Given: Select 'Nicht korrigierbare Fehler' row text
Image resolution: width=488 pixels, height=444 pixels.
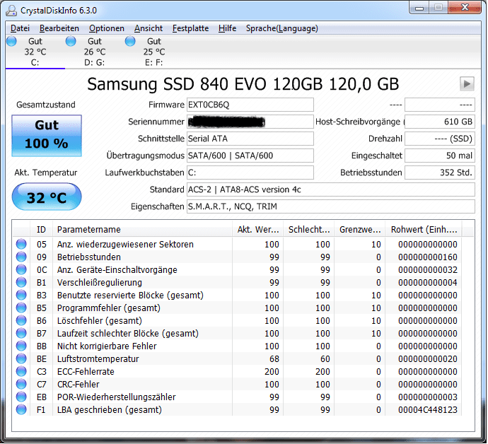Looking at the screenshot, I should [107, 346].
